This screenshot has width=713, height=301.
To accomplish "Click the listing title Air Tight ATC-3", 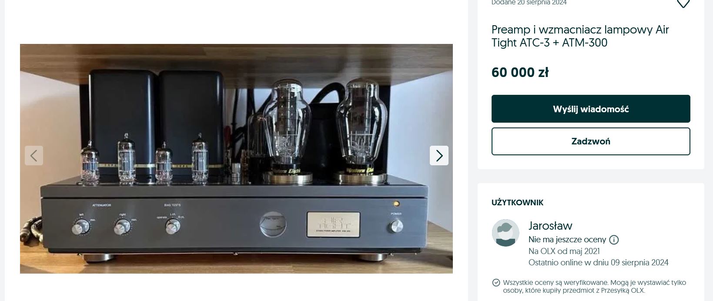I will [580, 36].
